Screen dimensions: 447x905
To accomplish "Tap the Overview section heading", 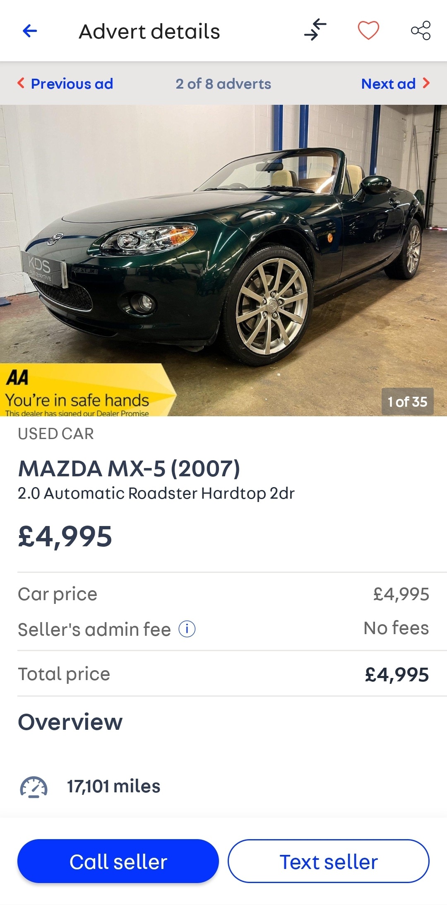I will point(70,722).
